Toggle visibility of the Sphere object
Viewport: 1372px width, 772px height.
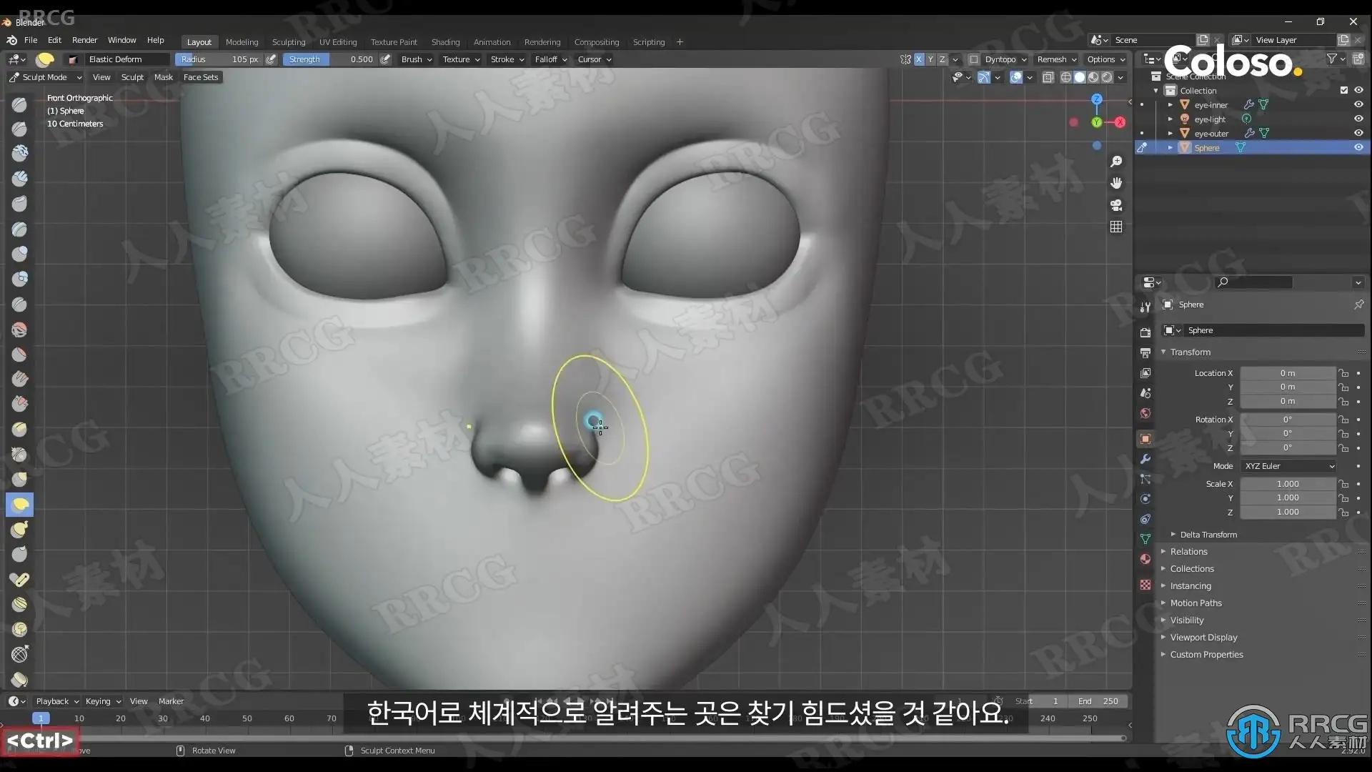[x=1358, y=147]
